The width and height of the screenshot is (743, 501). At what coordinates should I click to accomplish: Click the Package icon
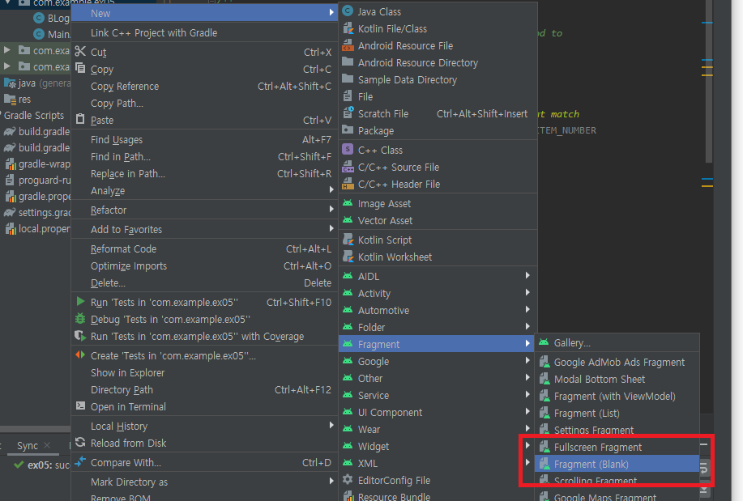click(x=348, y=129)
